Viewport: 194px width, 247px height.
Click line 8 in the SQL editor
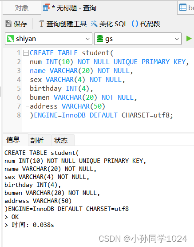coord(101,115)
